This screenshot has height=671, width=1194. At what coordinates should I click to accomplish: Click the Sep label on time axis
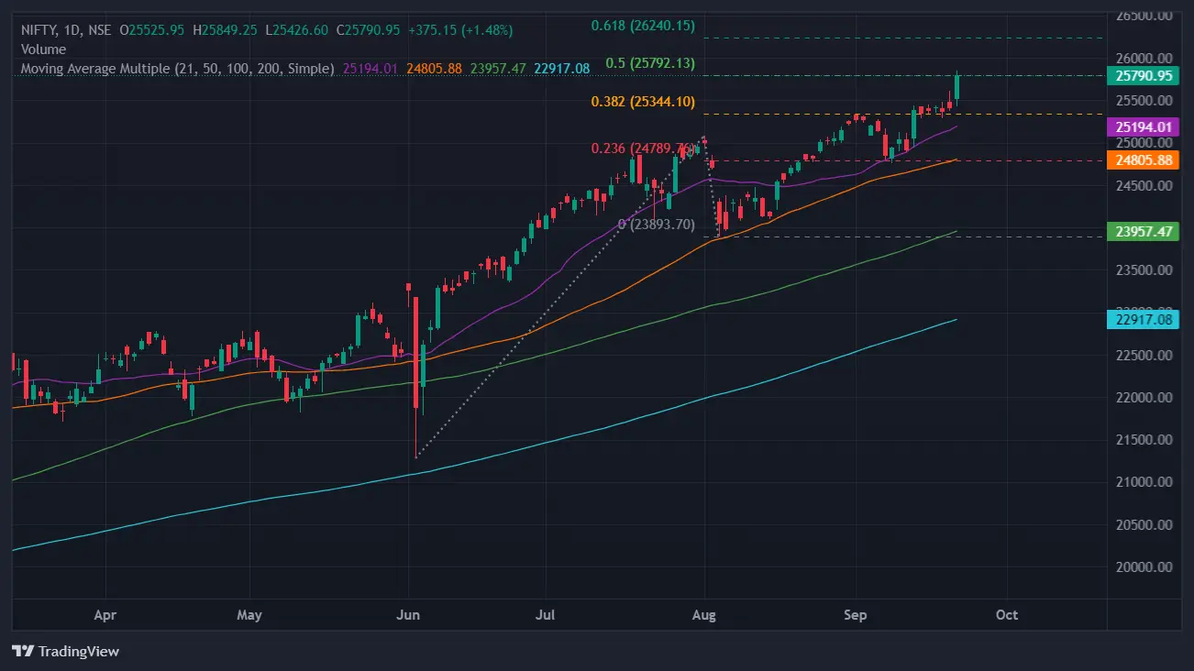[855, 614]
